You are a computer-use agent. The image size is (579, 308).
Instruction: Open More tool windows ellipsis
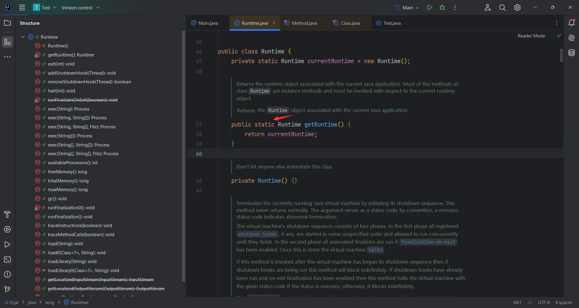(x=7, y=57)
